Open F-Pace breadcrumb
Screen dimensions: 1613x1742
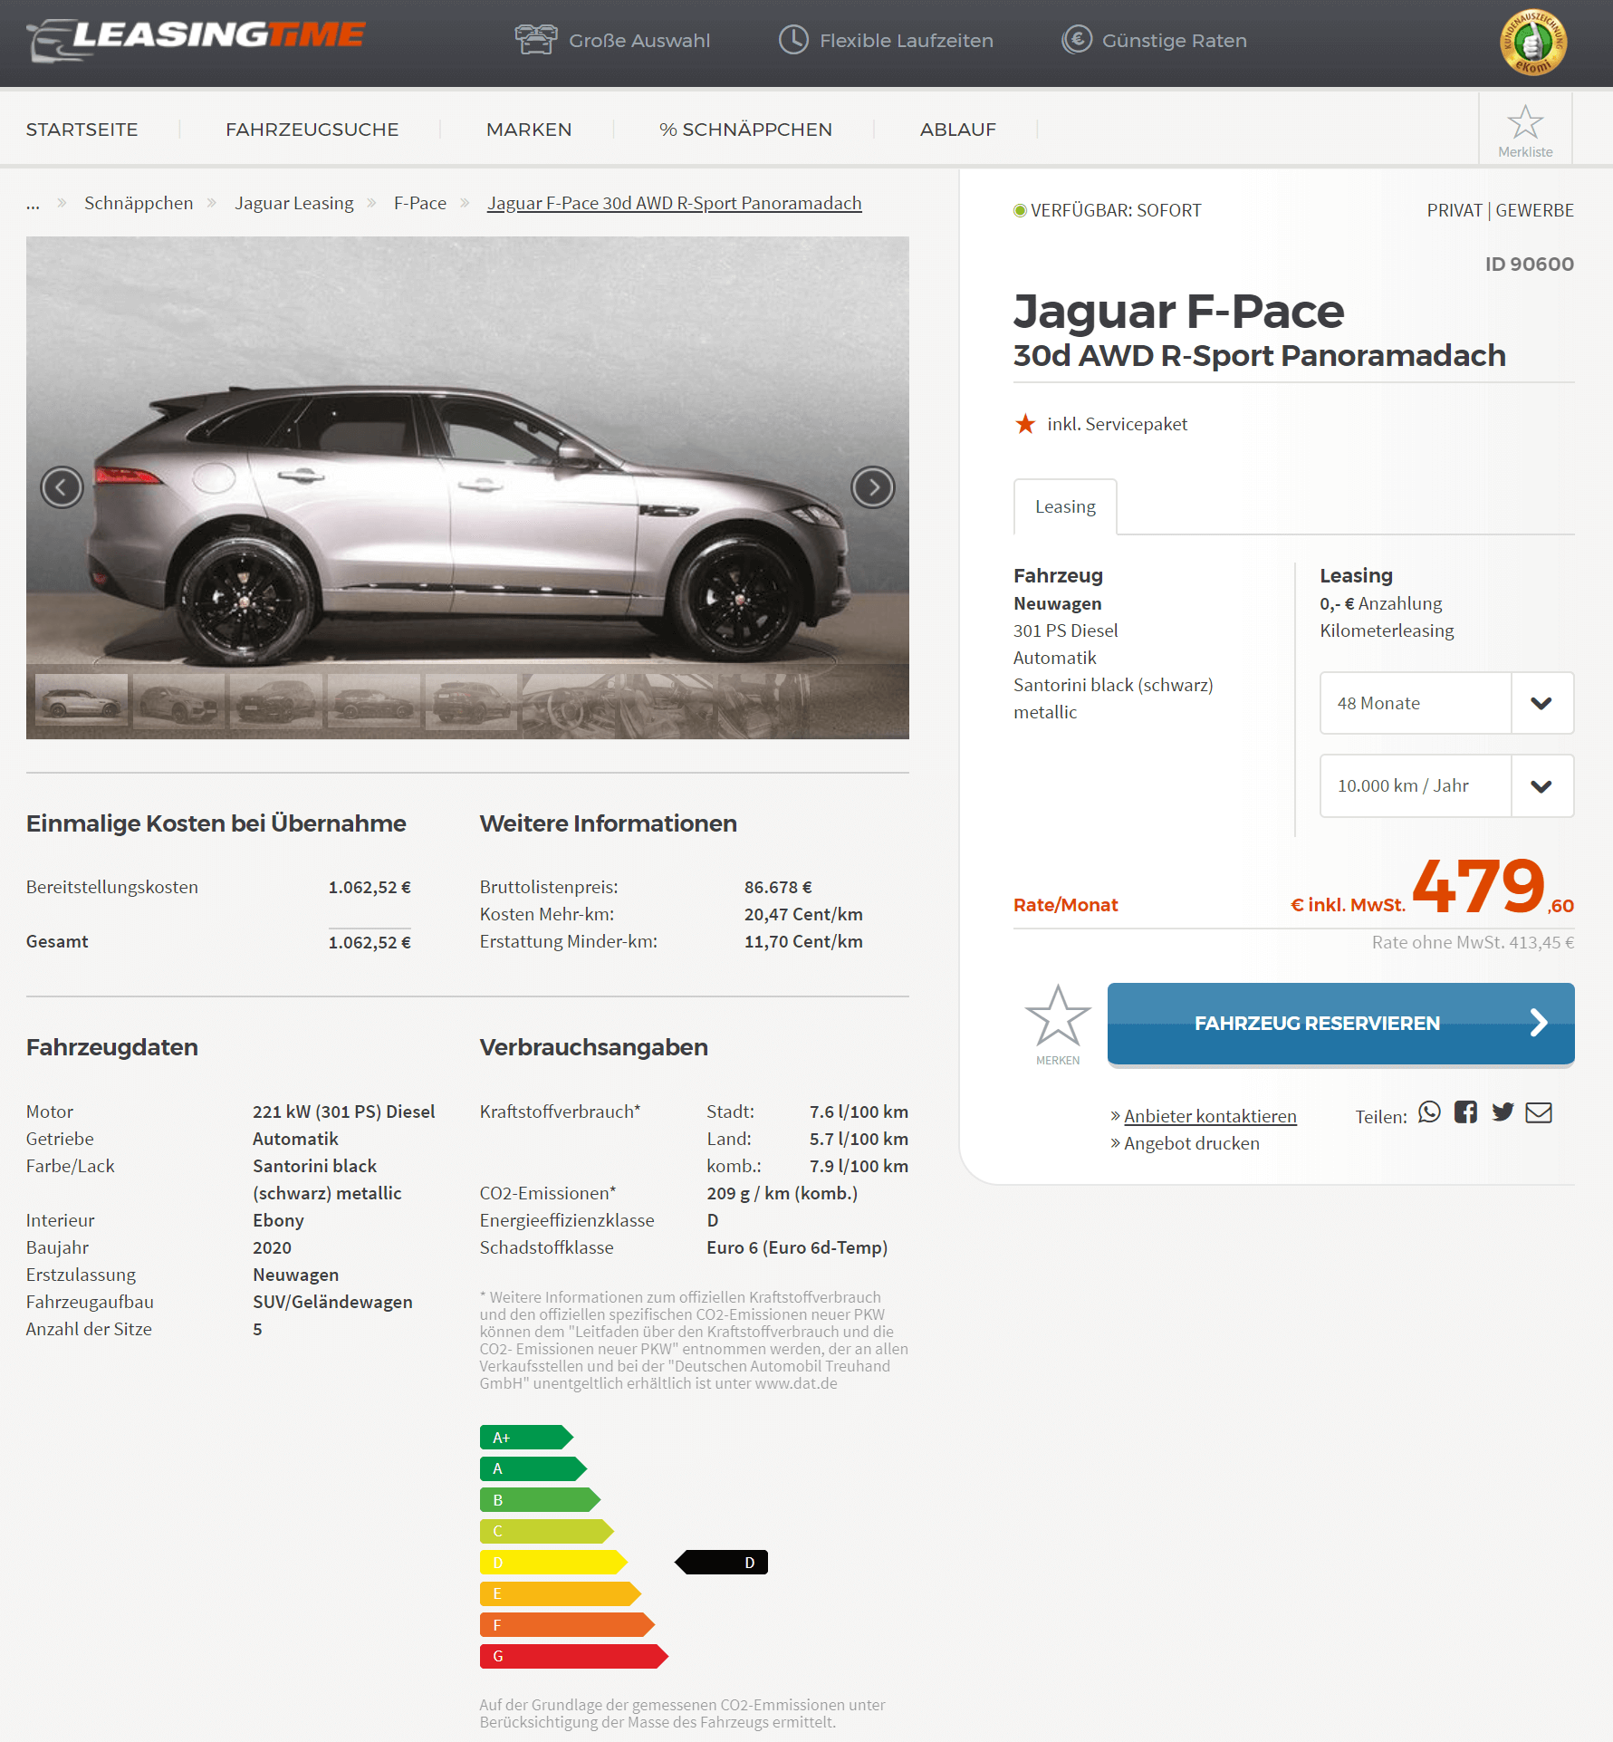click(x=420, y=203)
